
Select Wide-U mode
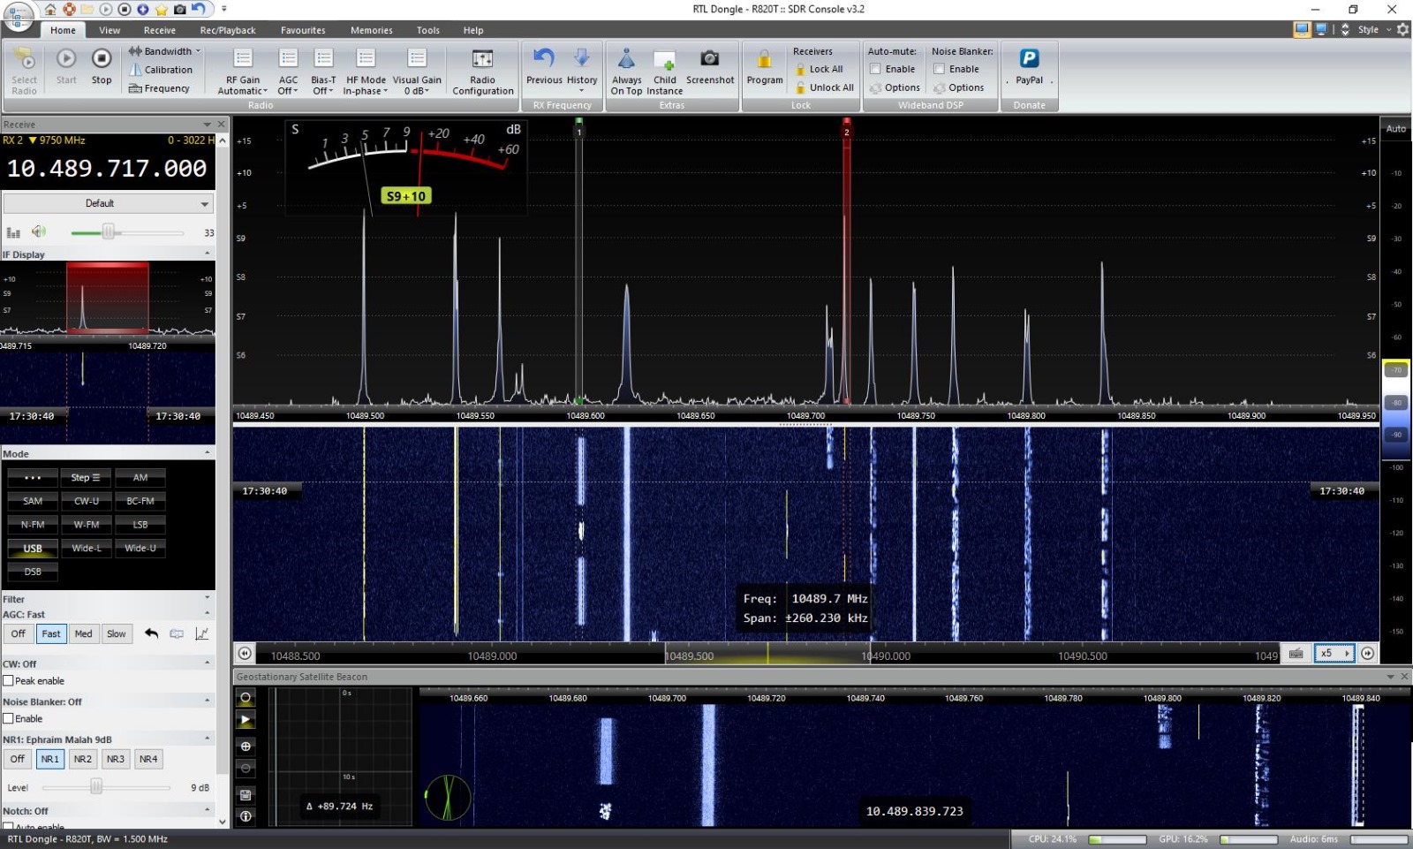(140, 549)
